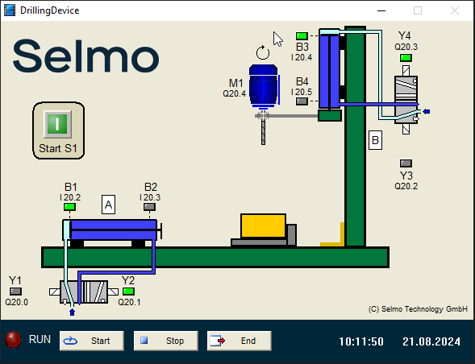Close the DrillingDevice window
The width and height of the screenshot is (475, 364).
[454, 10]
